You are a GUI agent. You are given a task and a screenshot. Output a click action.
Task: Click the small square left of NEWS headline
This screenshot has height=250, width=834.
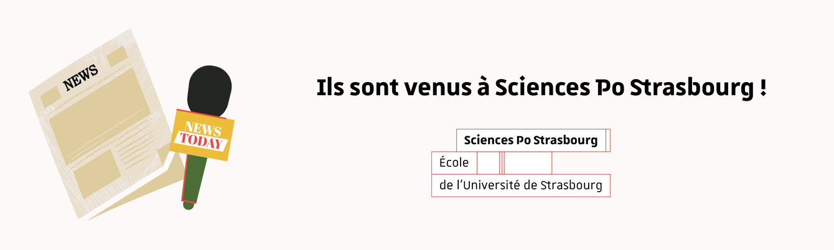(50, 97)
